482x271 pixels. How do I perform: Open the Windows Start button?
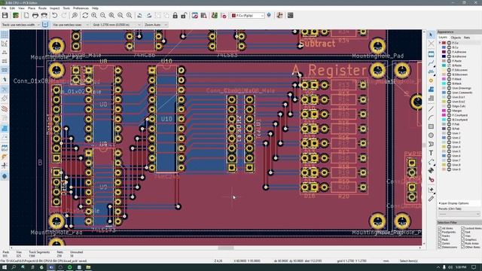point(5,267)
